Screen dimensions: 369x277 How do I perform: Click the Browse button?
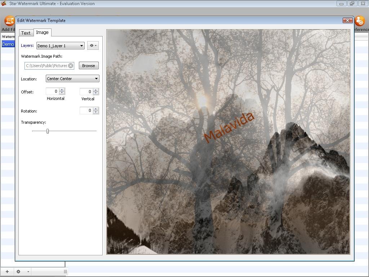(89, 66)
